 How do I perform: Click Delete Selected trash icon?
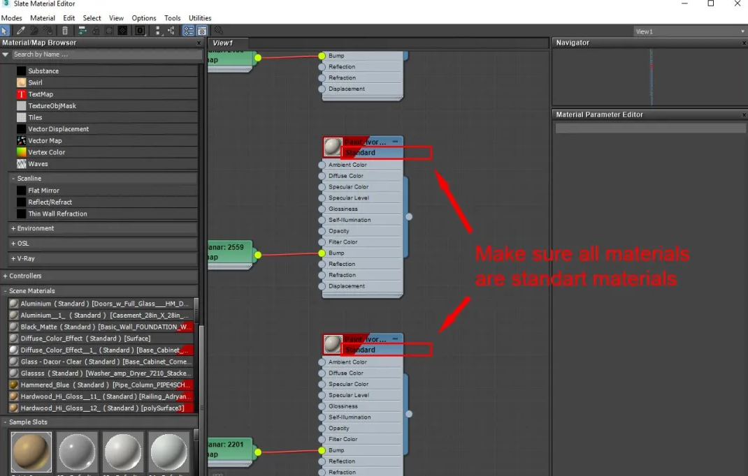pyautogui.click(x=65, y=31)
